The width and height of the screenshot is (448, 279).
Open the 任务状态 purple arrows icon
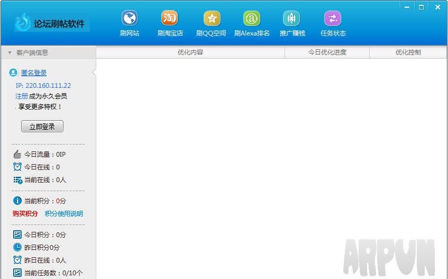coord(333,19)
